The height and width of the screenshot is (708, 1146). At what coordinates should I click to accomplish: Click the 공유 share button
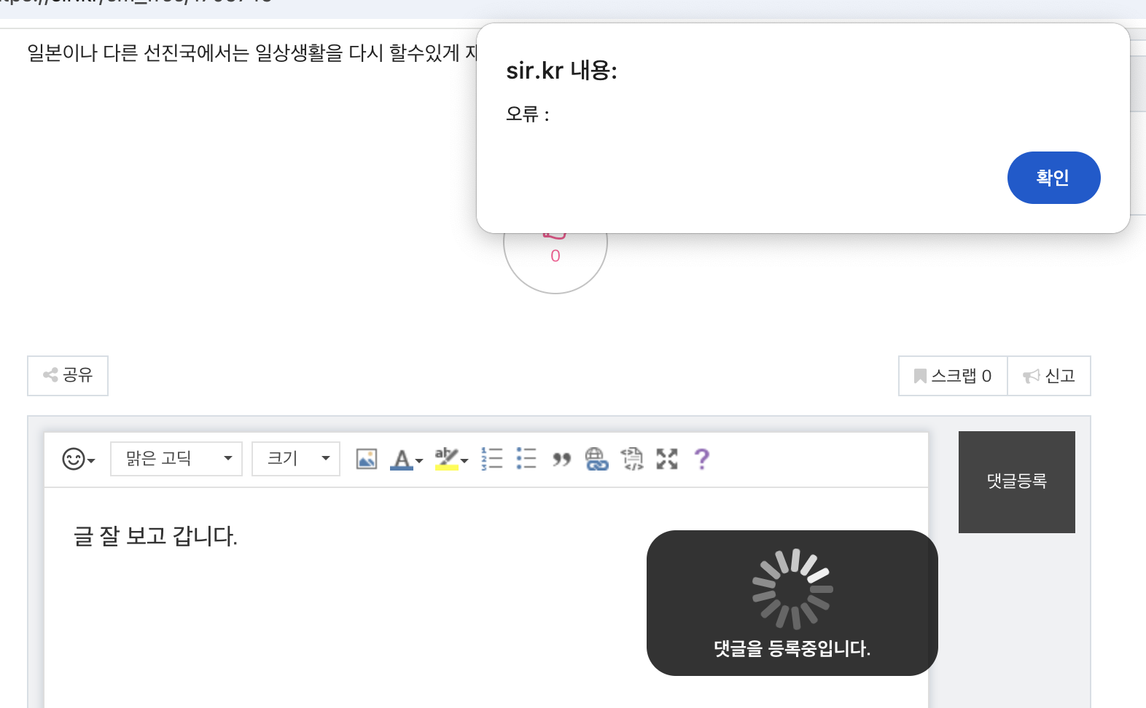pyautogui.click(x=68, y=376)
